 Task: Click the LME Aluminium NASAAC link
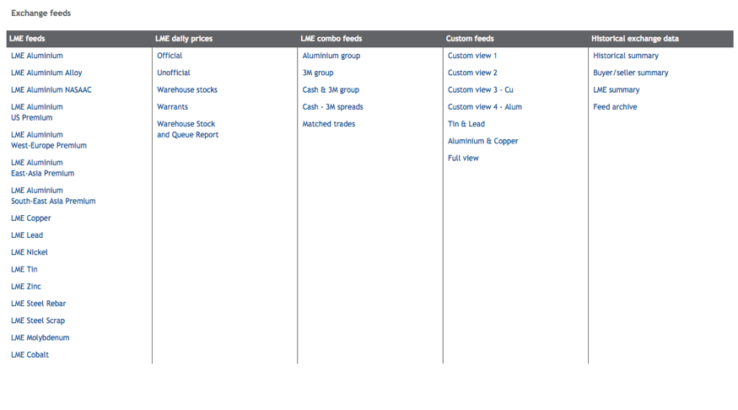coord(51,89)
